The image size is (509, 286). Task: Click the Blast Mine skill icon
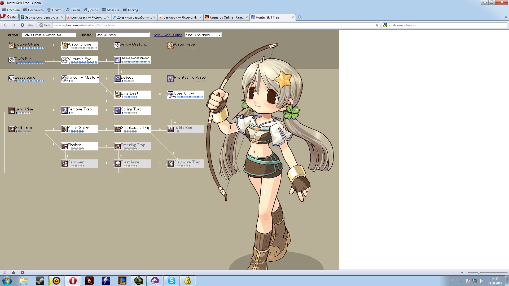[117, 163]
